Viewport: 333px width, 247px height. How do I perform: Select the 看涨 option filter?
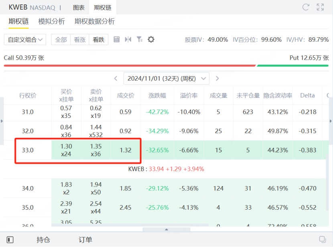(x=80, y=40)
